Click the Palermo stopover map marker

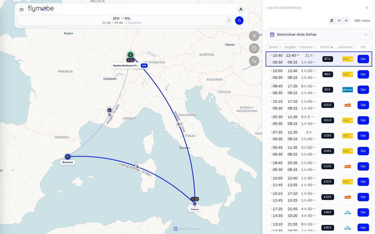tap(195, 204)
